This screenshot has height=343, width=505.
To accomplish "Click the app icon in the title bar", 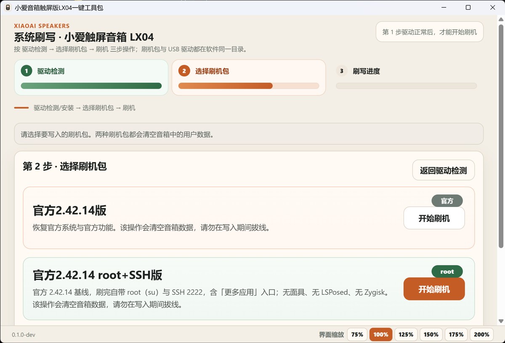I will (x=8, y=8).
